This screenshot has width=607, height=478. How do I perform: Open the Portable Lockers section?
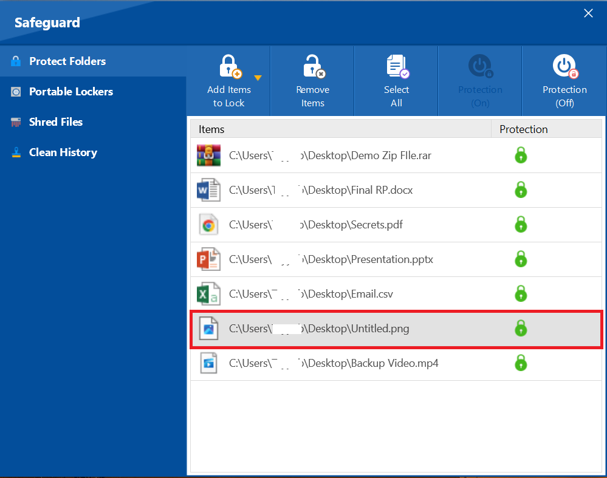(x=70, y=92)
